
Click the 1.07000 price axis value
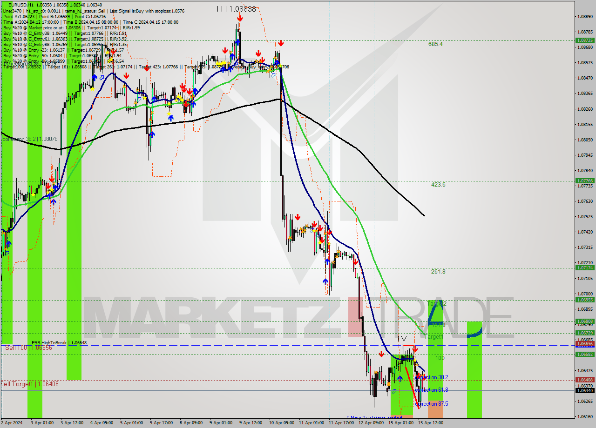(x=585, y=294)
